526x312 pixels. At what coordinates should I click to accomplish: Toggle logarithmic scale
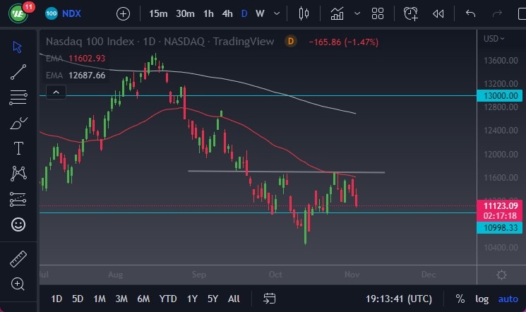482,299
